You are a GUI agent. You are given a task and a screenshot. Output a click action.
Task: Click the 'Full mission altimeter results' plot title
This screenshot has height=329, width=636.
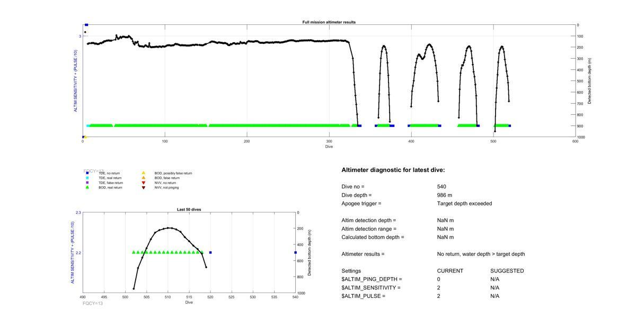[329, 22]
